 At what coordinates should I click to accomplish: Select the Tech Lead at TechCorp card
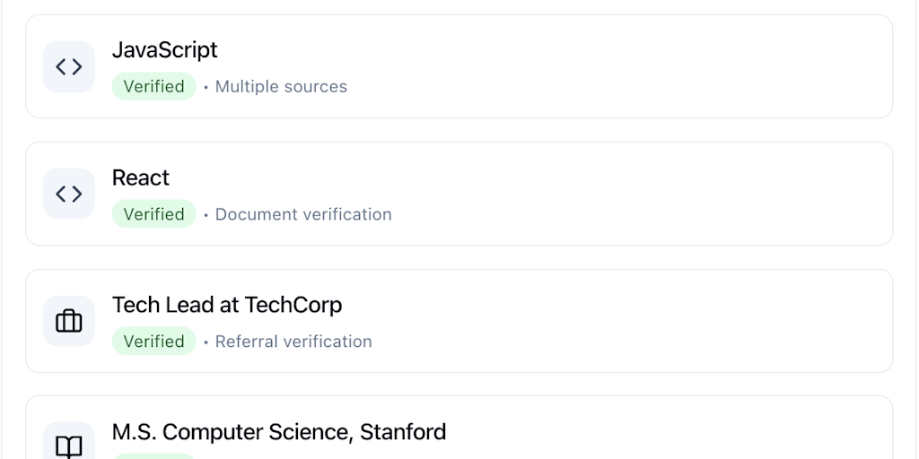point(583,321)
